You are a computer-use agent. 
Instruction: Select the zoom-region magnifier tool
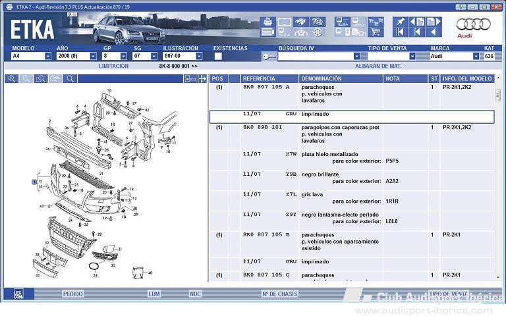point(41,79)
